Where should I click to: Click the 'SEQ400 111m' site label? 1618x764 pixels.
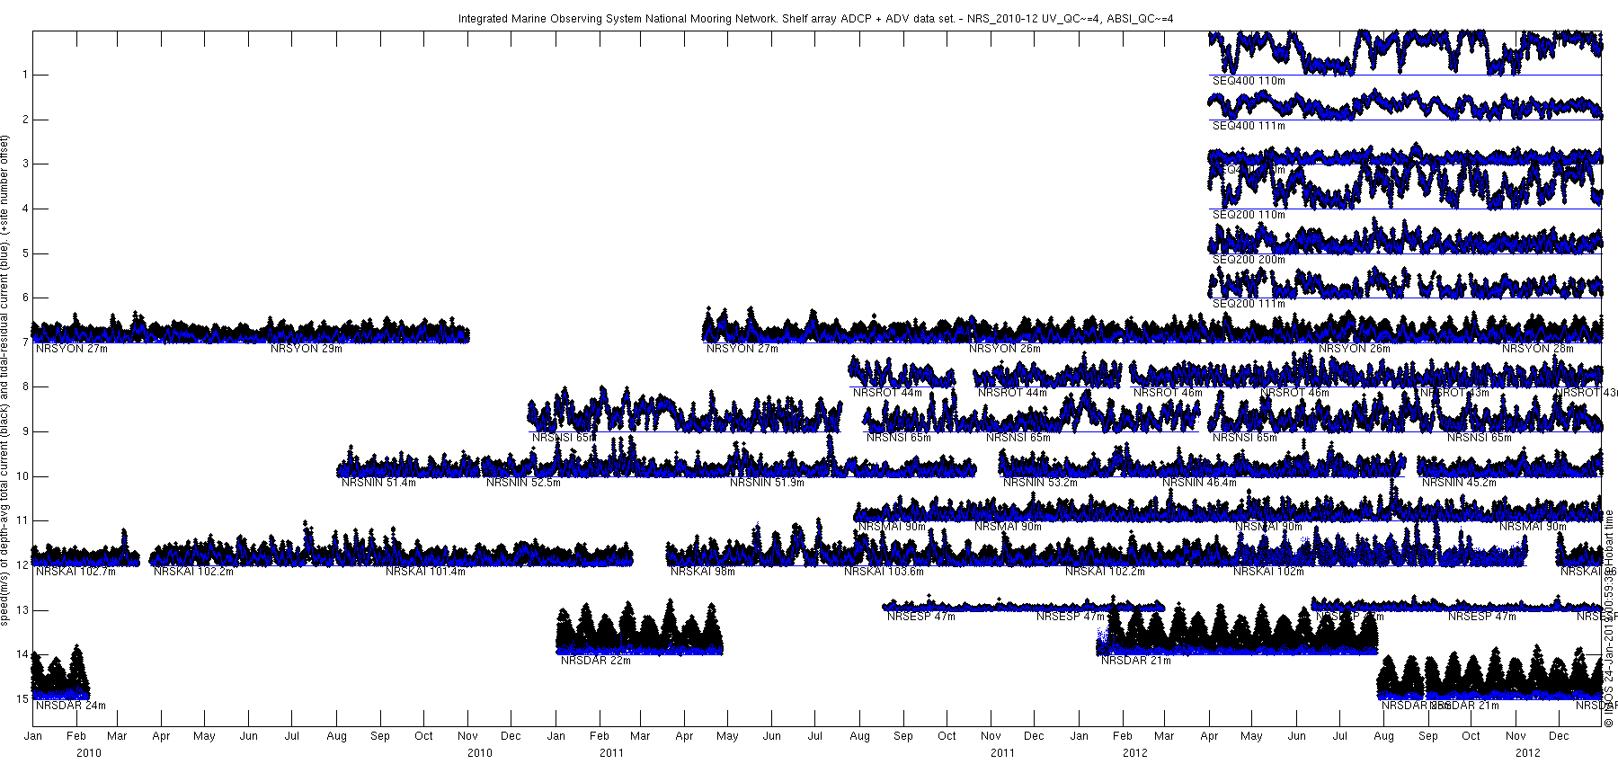tap(1249, 126)
